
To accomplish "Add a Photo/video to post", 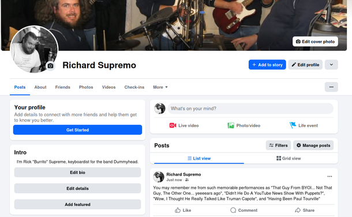I will (244, 125).
